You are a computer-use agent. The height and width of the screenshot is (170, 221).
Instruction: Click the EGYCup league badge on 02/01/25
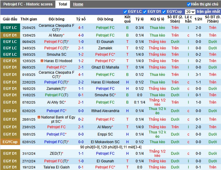(x=10, y=142)
